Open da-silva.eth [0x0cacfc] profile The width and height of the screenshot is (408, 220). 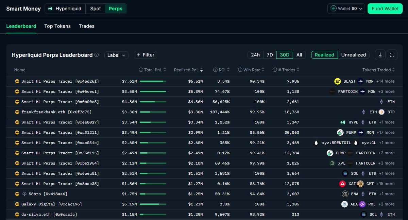coord(49,214)
